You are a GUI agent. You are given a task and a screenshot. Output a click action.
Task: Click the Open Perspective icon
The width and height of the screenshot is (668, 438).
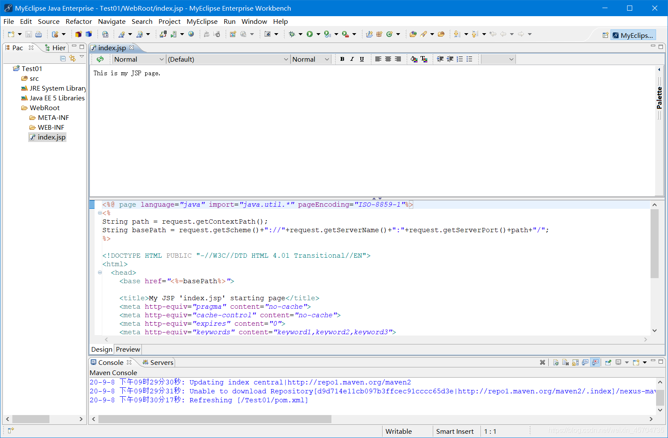point(605,35)
